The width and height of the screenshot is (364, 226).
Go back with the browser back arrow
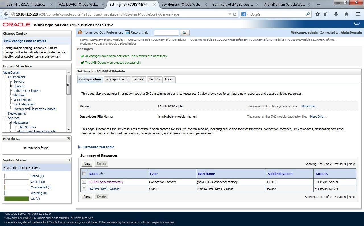pos(6,14)
